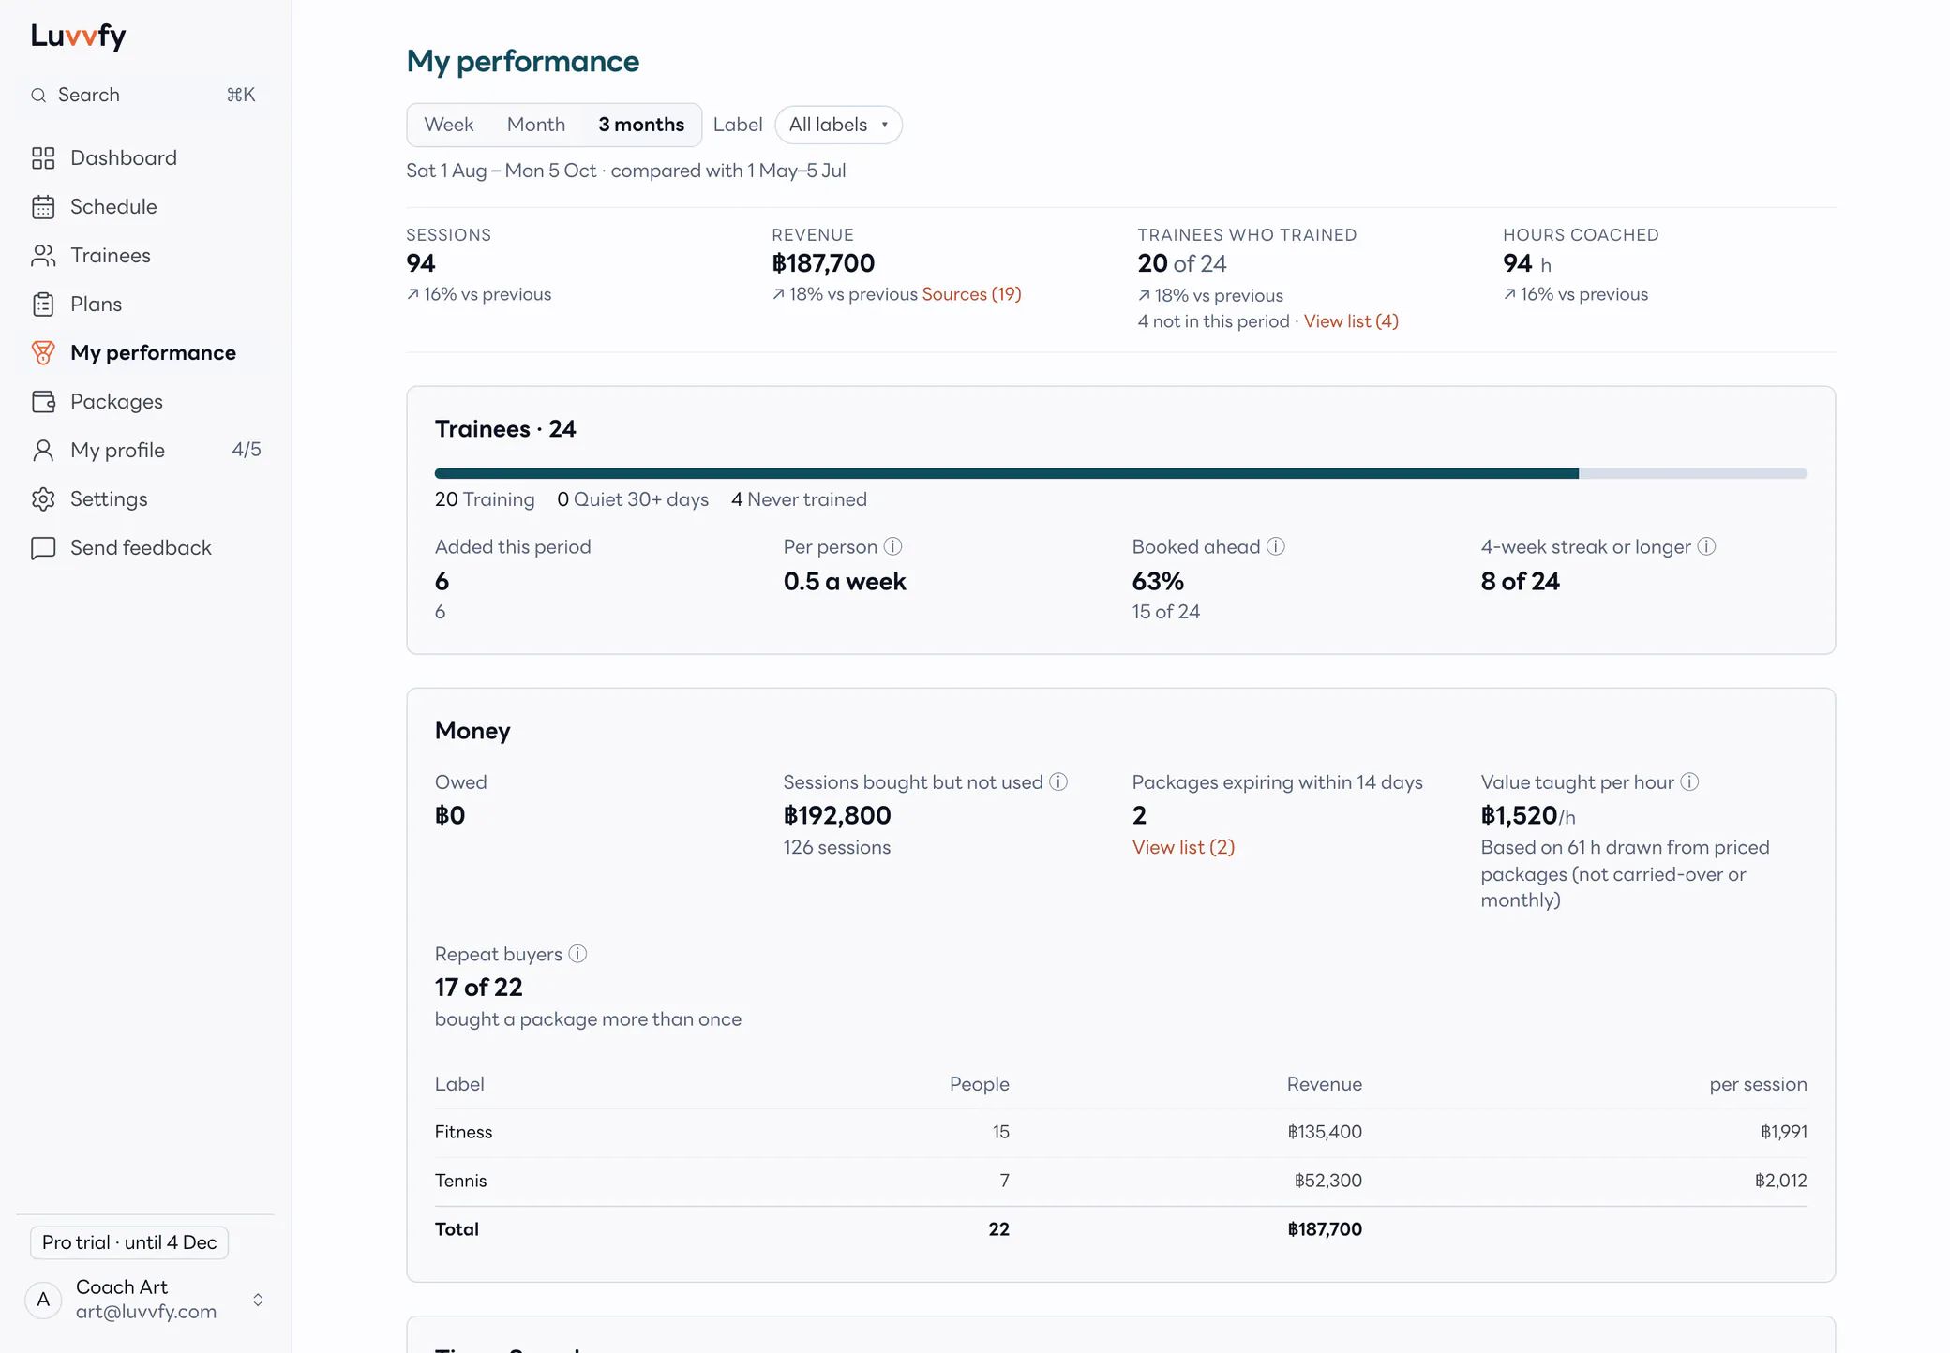Click the ฿1,991 per session cell
The image size is (1950, 1353).
point(1783,1132)
